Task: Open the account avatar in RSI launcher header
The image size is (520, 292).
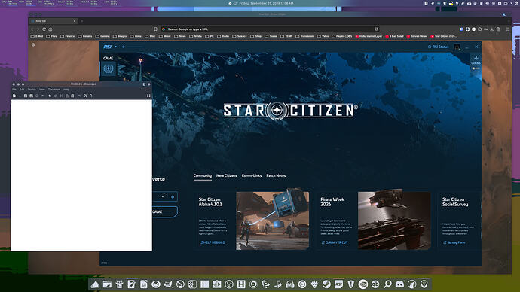Action: coord(457,47)
